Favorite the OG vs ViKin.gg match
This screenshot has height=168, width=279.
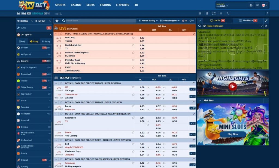[x=133, y=87]
